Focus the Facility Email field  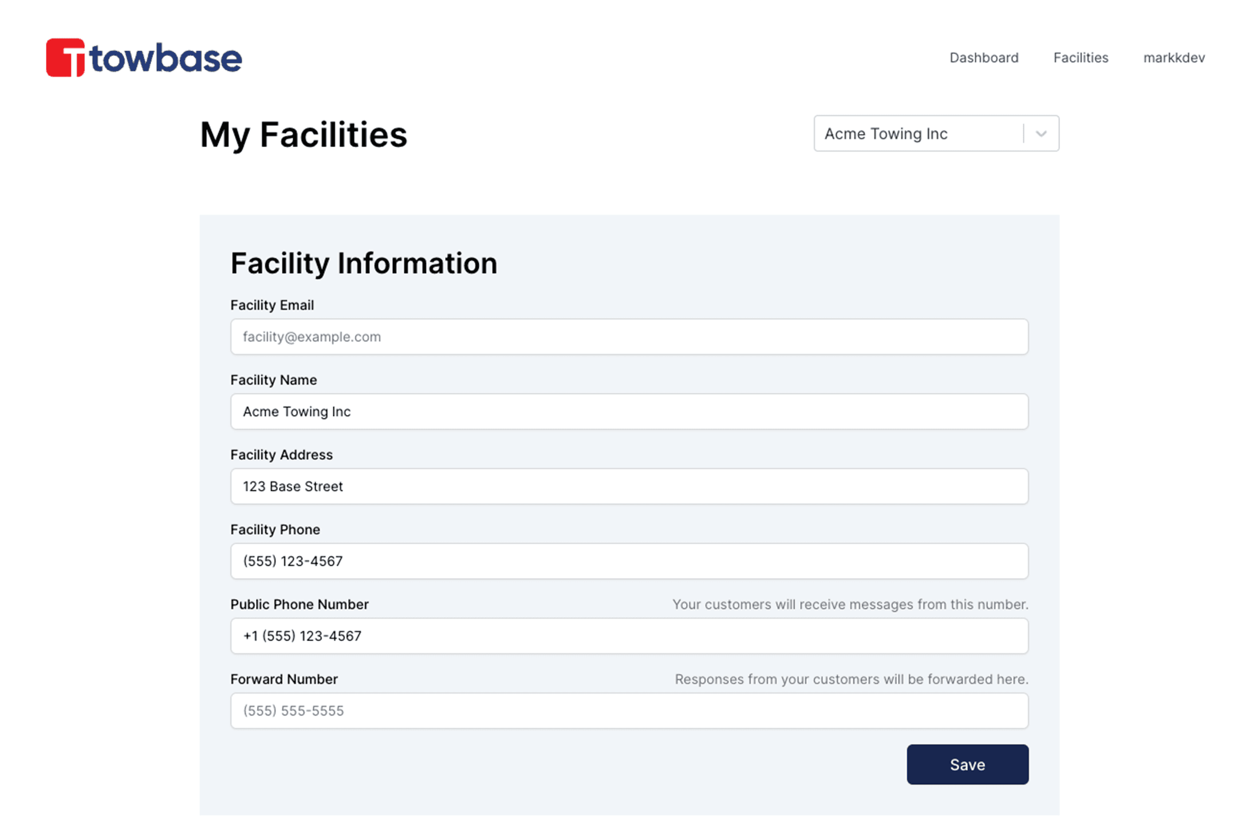[x=629, y=337]
